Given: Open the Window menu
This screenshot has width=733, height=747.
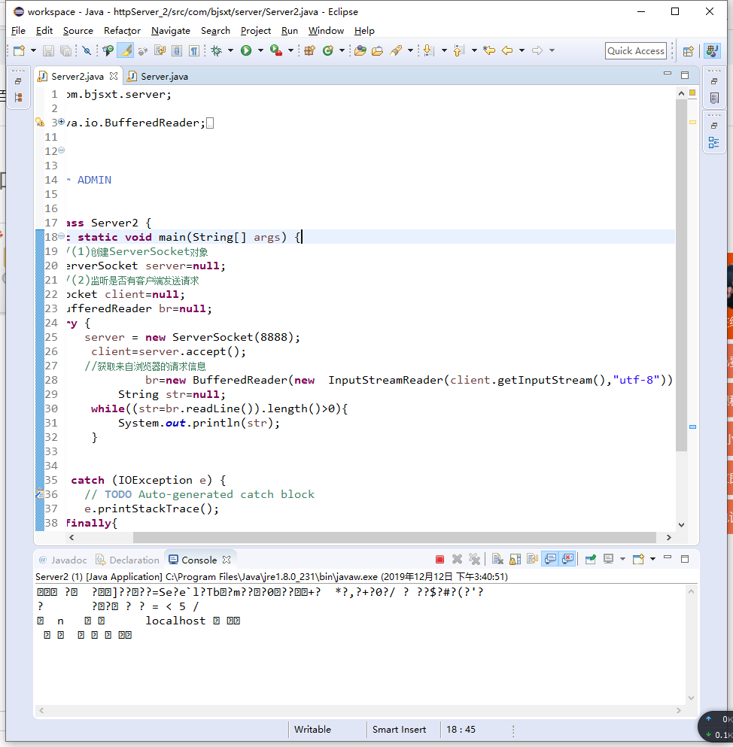Looking at the screenshot, I should click(x=326, y=31).
